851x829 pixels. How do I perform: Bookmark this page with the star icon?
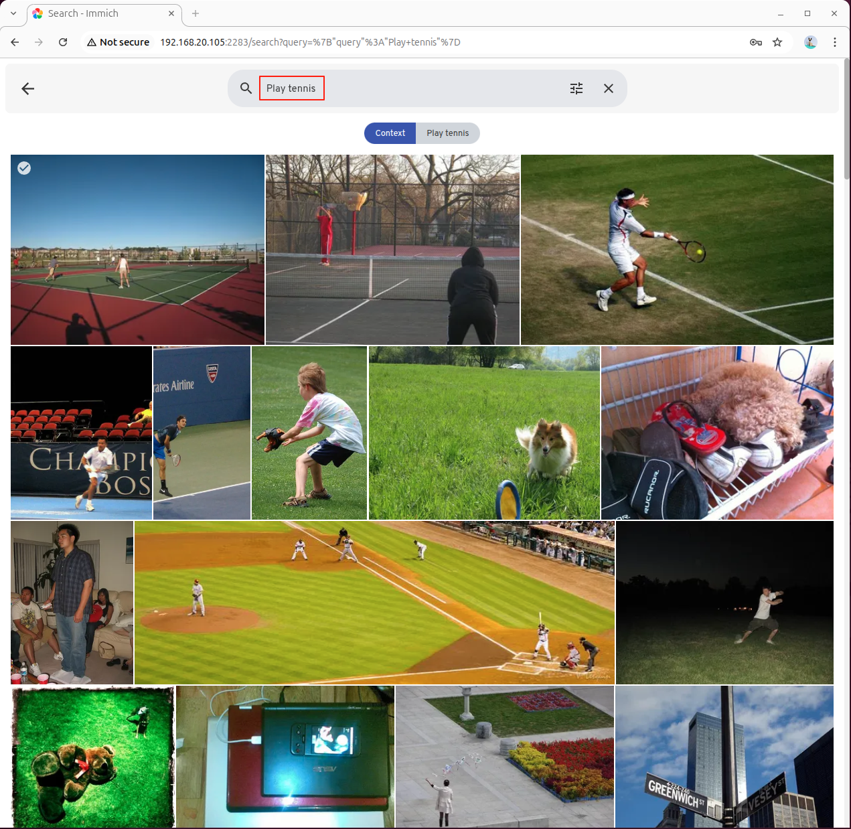coord(777,42)
